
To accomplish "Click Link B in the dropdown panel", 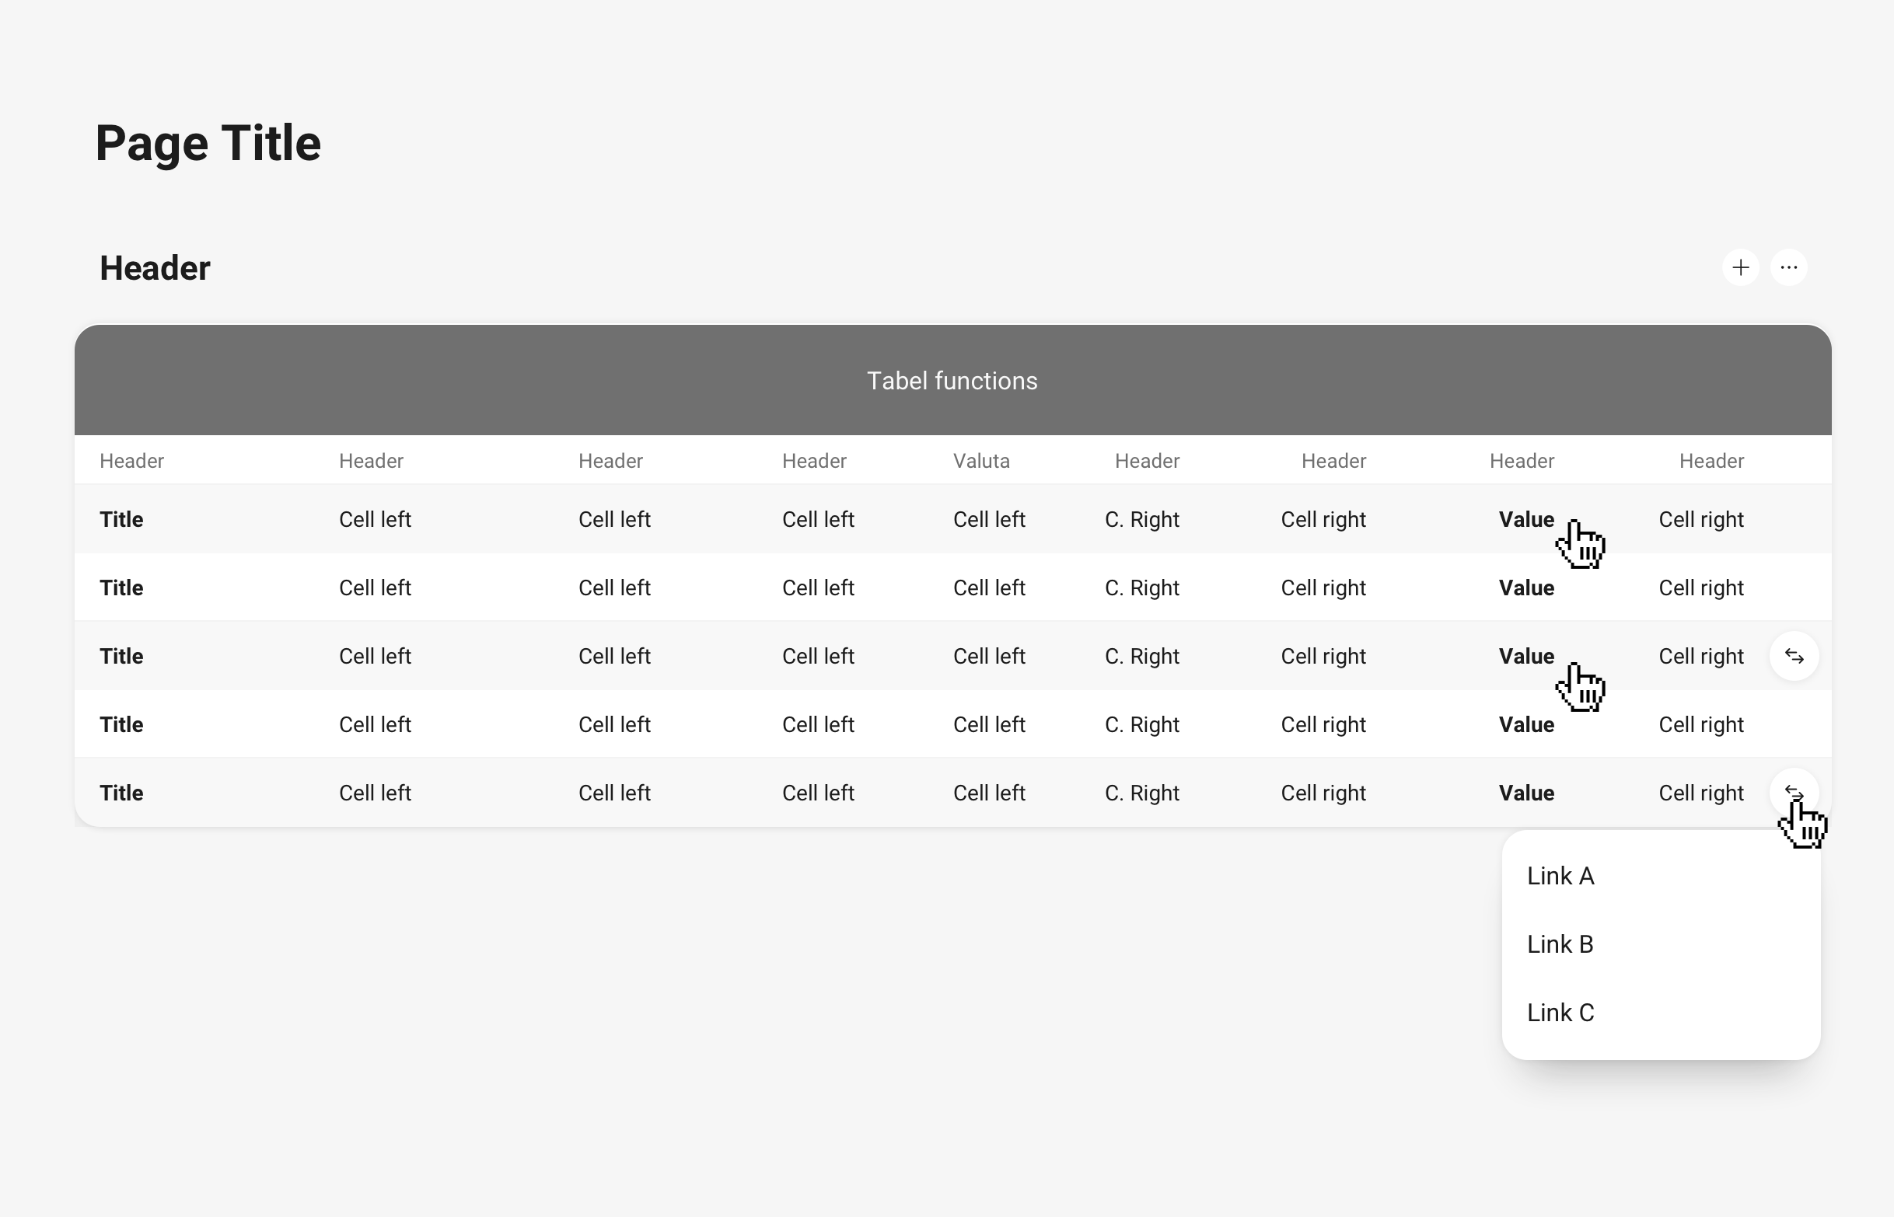I will pos(1560,943).
